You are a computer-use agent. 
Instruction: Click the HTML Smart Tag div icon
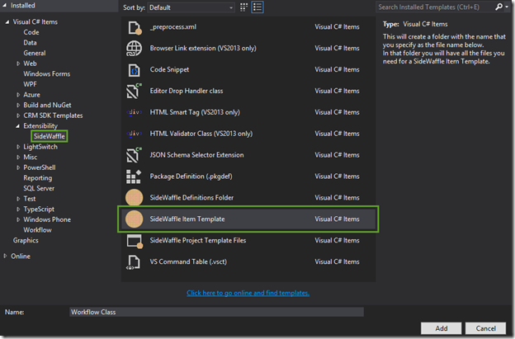(134, 112)
